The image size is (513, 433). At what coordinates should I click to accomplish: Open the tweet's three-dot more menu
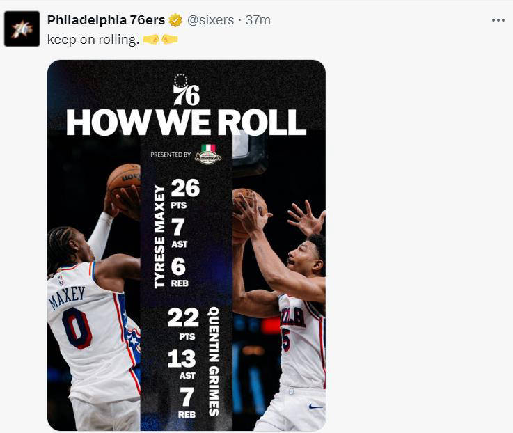click(x=498, y=20)
